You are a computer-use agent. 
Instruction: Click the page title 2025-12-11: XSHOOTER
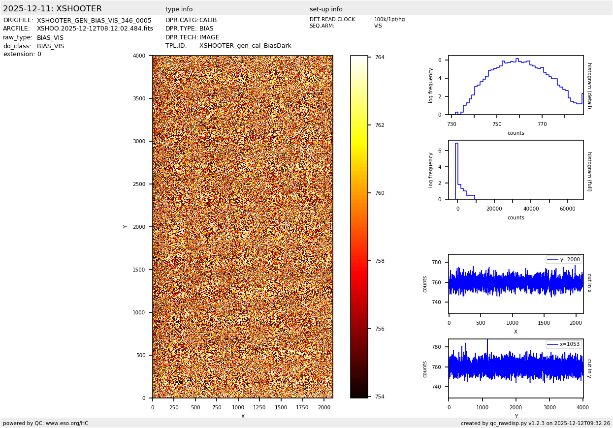point(52,9)
